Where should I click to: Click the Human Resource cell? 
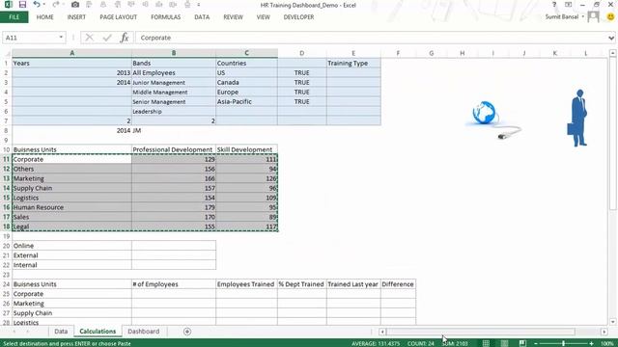(71, 207)
